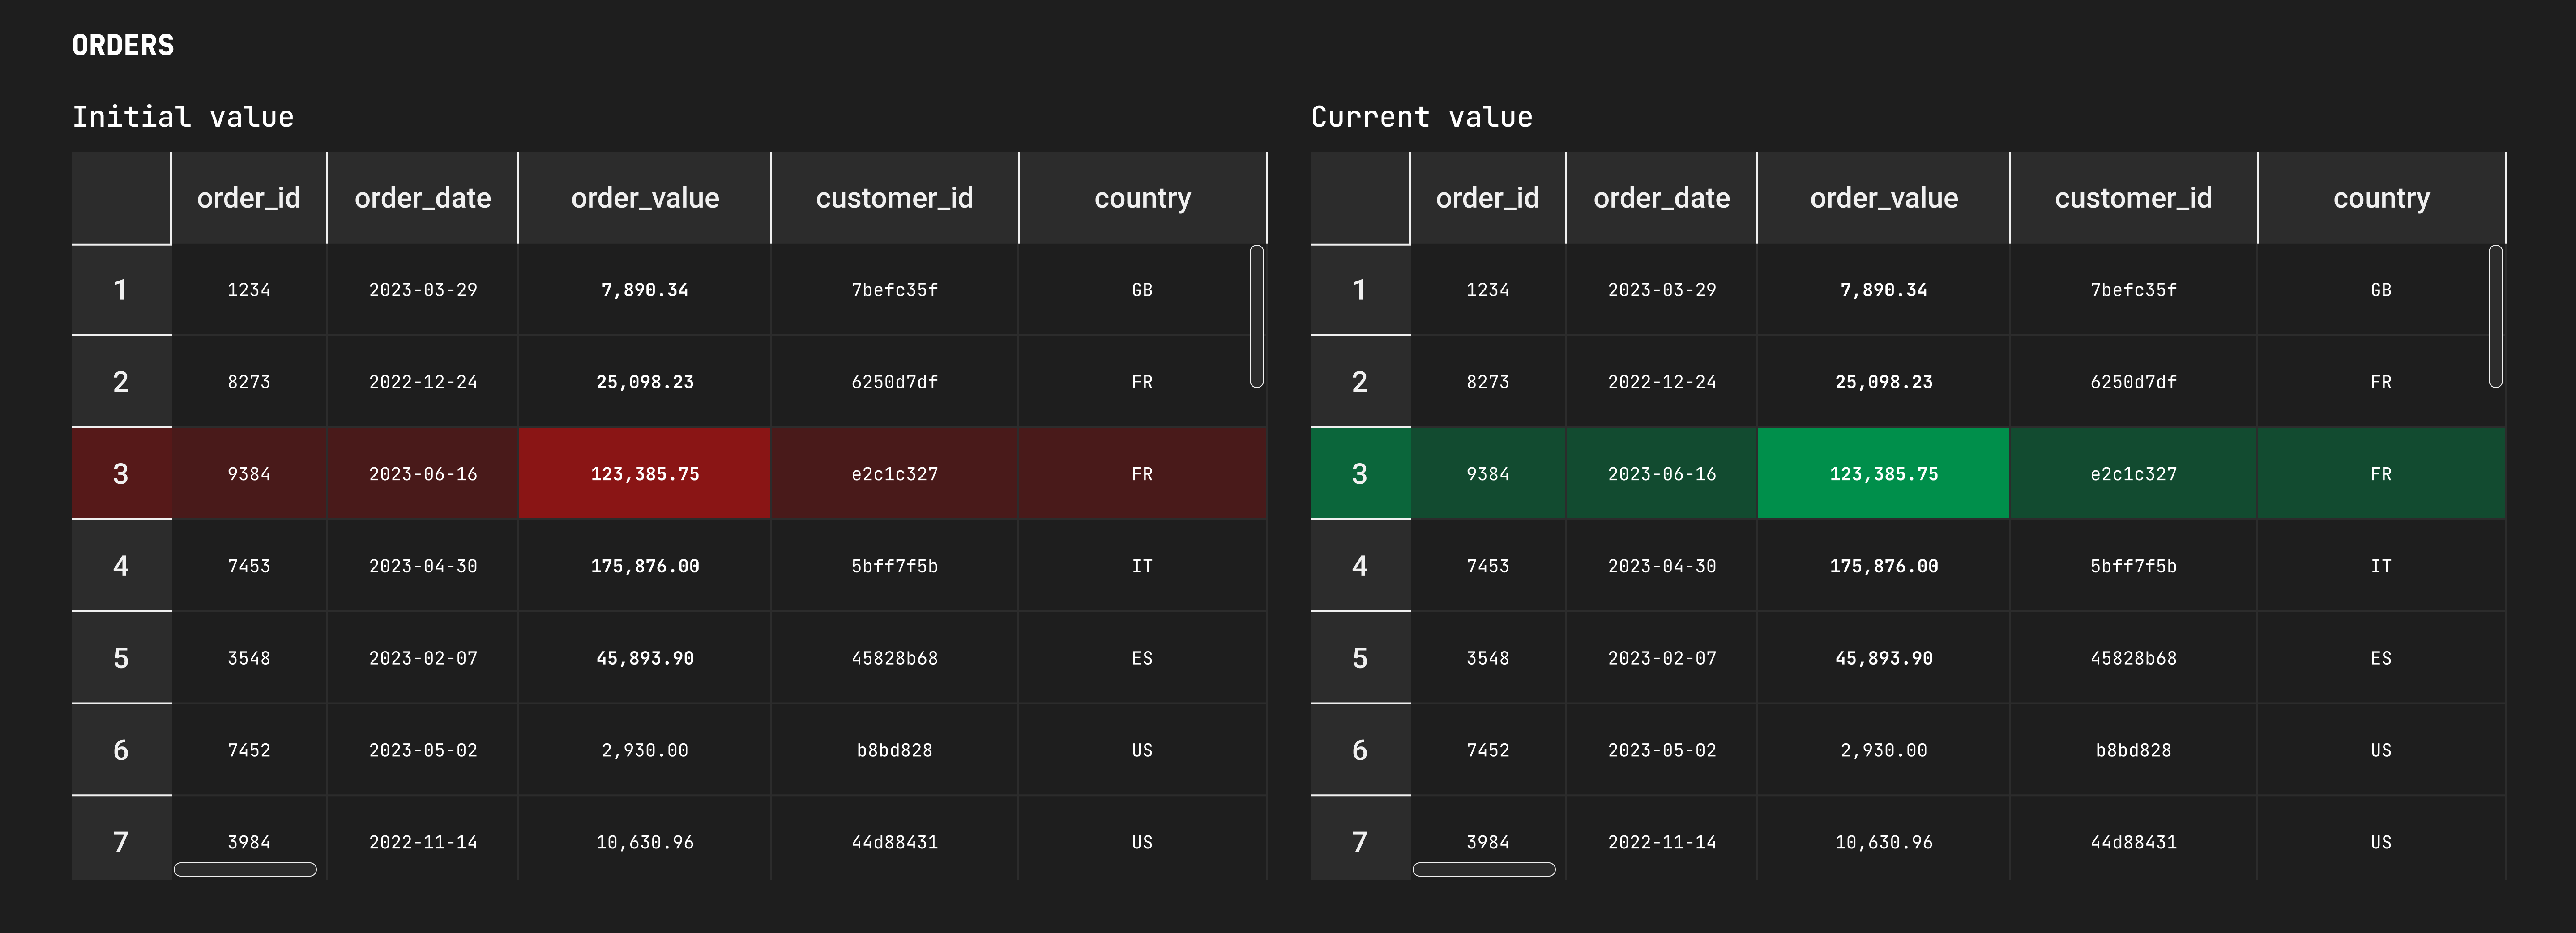Click the country header in the Current value table
The image size is (2576, 933).
point(2380,198)
